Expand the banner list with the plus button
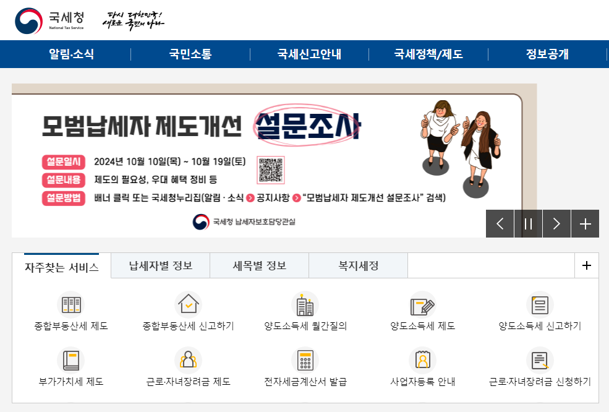 point(585,223)
